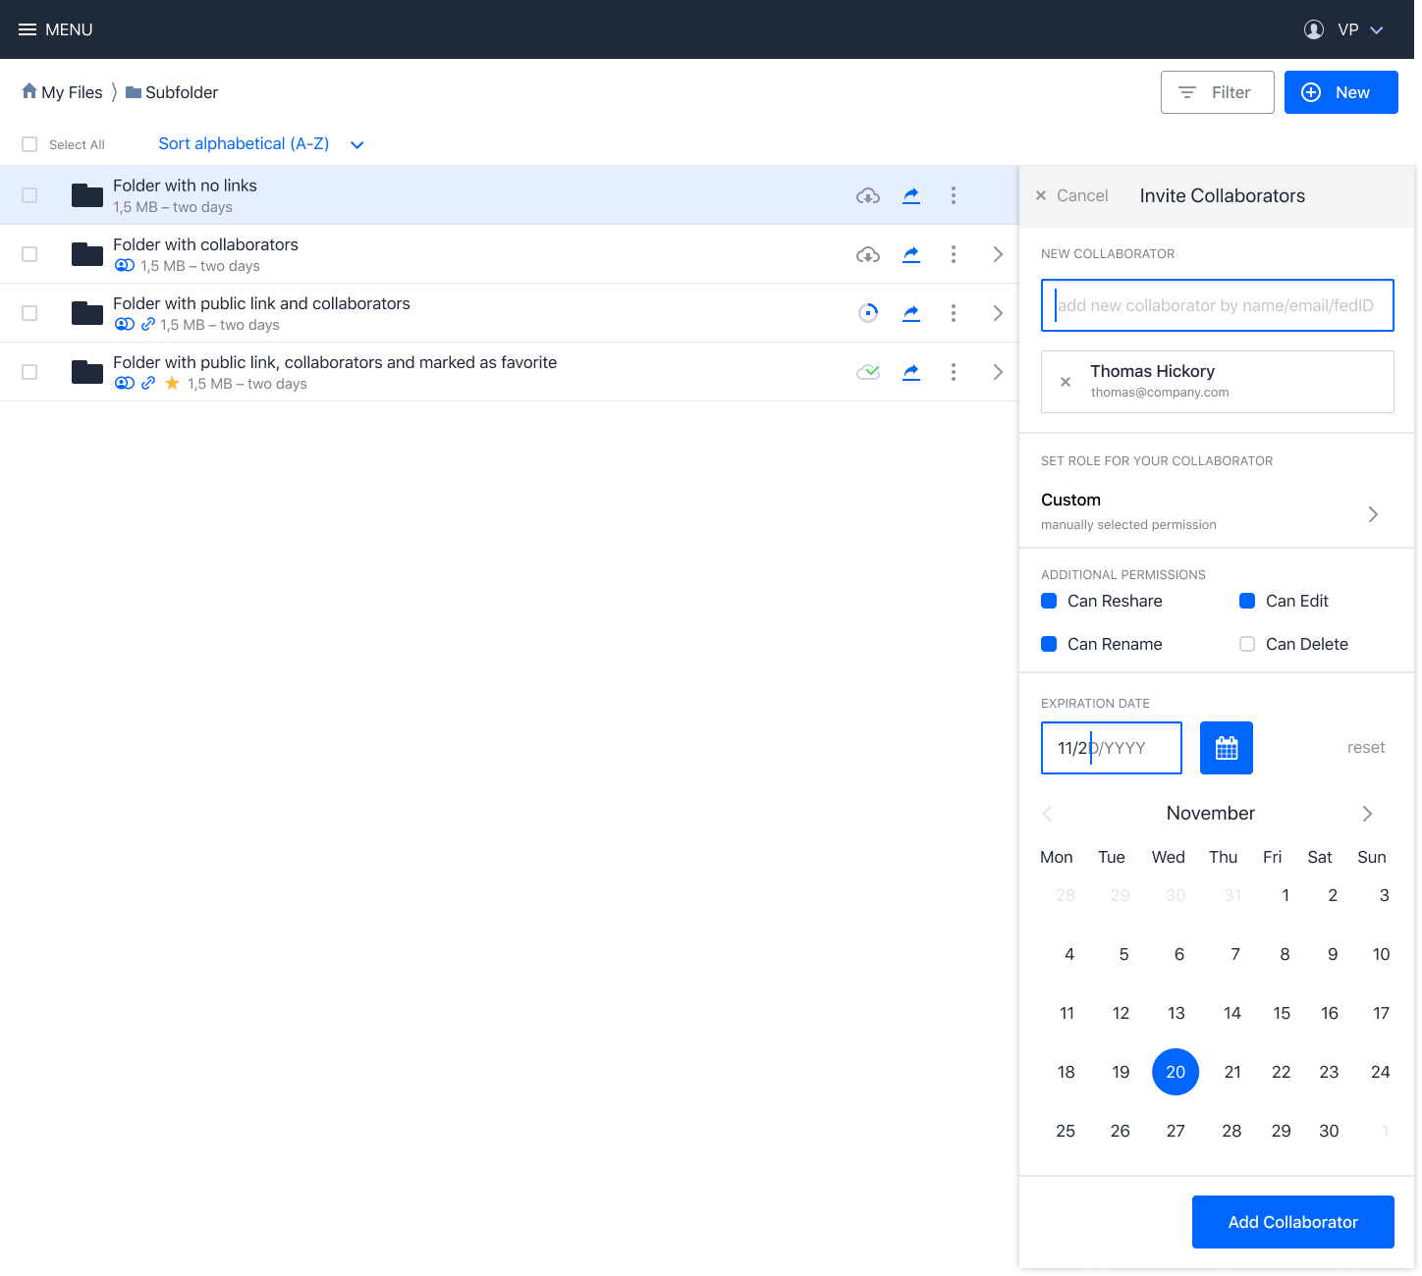Expand the VP user account menu

pos(1344,29)
